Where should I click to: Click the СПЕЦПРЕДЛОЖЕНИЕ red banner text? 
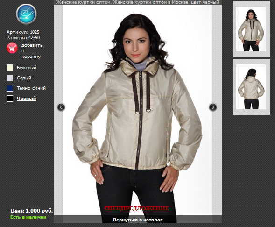[136, 209]
